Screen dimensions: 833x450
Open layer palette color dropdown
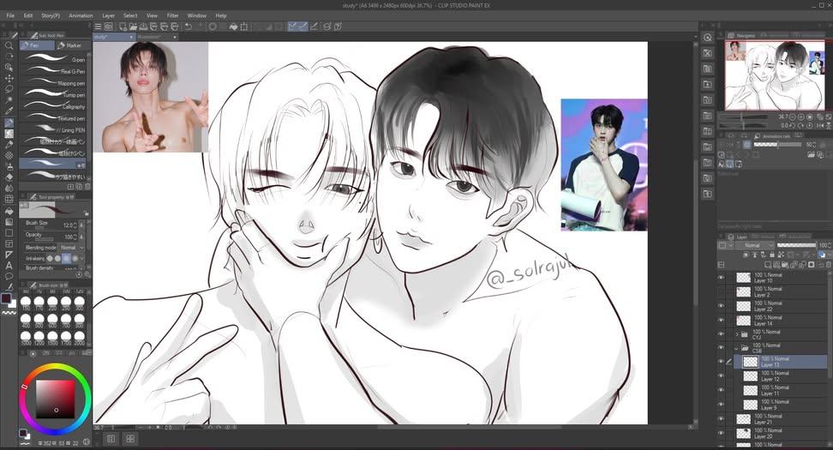coord(726,245)
